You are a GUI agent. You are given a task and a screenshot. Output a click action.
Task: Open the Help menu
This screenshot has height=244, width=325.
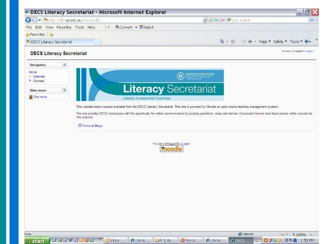[x=91, y=27]
